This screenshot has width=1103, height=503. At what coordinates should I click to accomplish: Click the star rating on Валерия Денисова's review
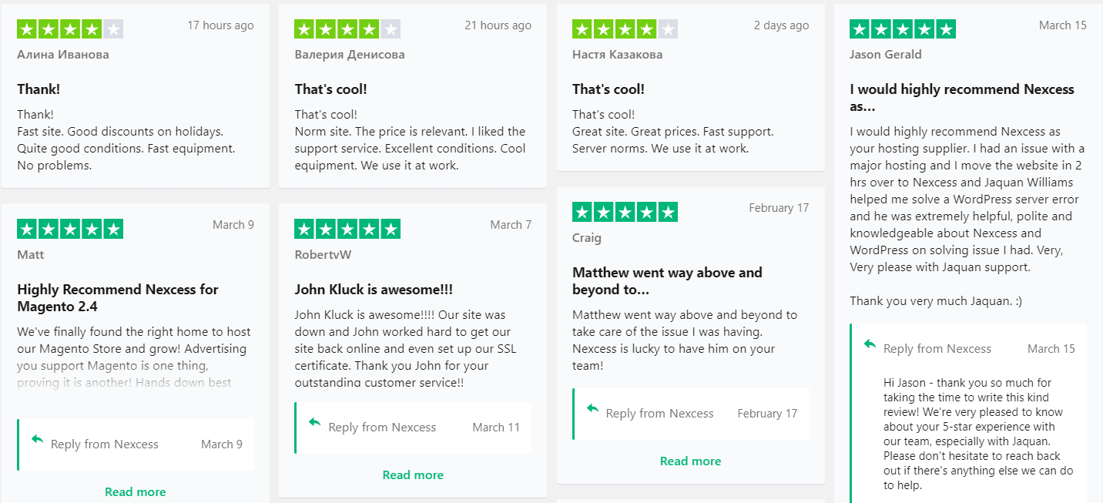pyautogui.click(x=347, y=29)
